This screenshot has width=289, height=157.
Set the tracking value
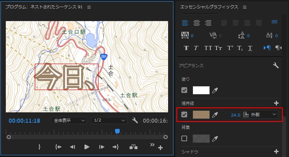tap(192, 36)
